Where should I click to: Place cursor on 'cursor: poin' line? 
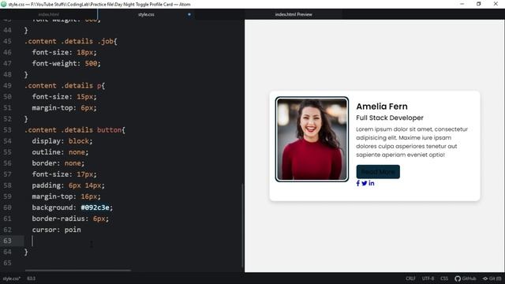56,230
